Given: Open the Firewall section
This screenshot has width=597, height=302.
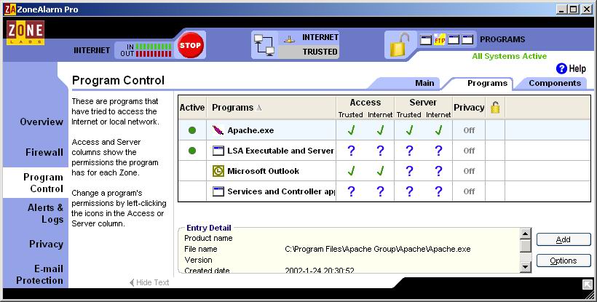Looking at the screenshot, I should click(x=44, y=152).
